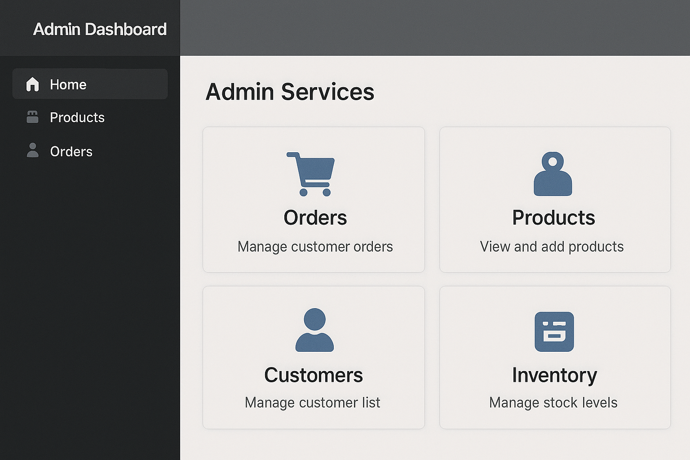Open the Inventory card title
The image size is (690, 460).
(x=554, y=375)
